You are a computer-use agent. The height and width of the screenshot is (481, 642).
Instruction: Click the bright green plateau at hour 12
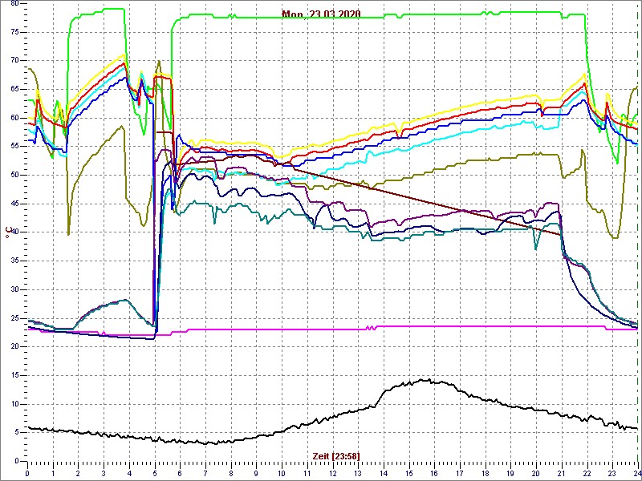pos(332,14)
